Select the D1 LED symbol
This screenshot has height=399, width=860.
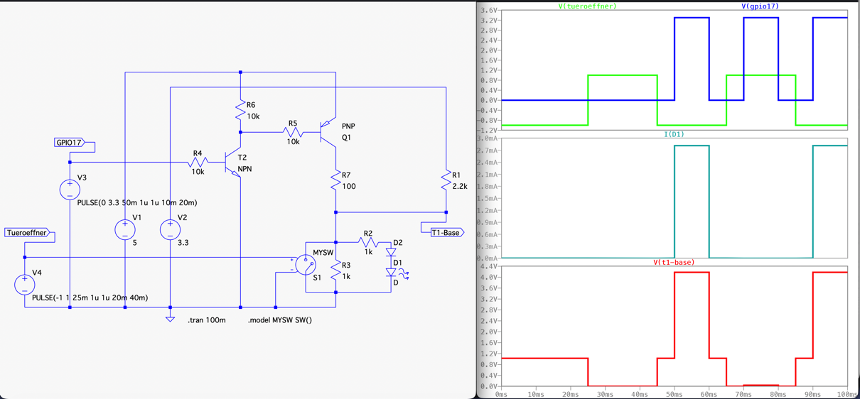(391, 273)
